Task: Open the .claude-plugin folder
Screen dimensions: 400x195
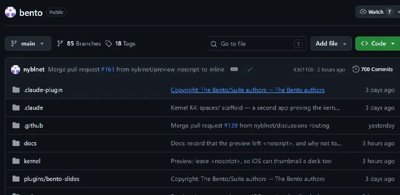Action: (x=43, y=90)
